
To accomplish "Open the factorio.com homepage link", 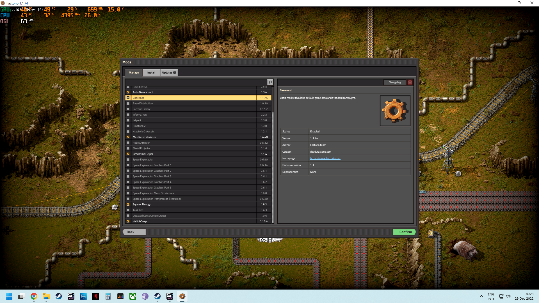I will point(325,159).
